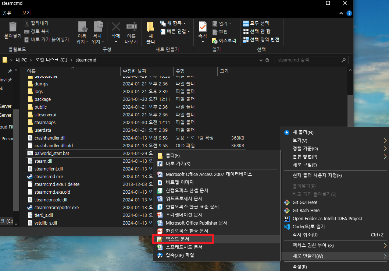Click Refresh (새로 고침(E)) in context menu
389x271 pixels.
coord(335,165)
